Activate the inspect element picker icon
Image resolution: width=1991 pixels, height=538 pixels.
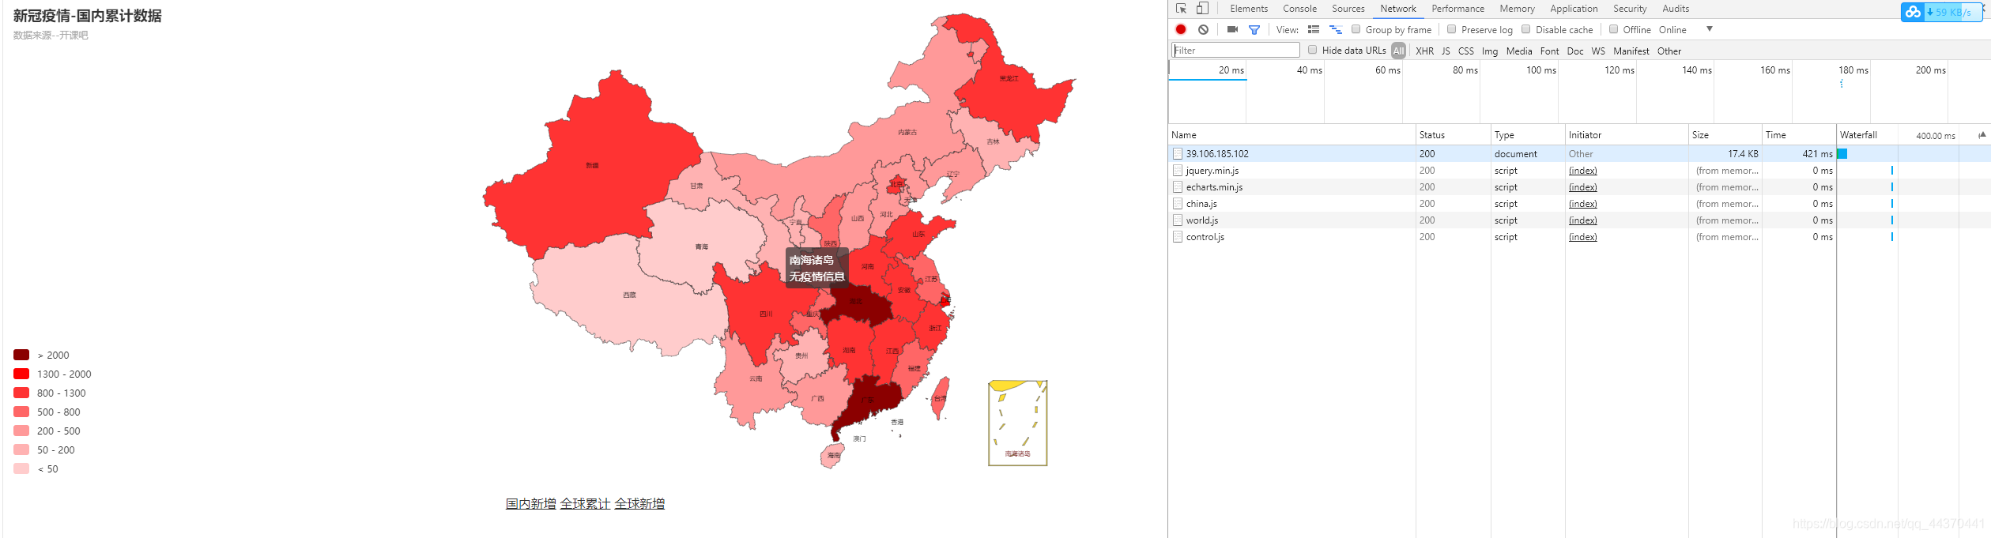point(1181,9)
